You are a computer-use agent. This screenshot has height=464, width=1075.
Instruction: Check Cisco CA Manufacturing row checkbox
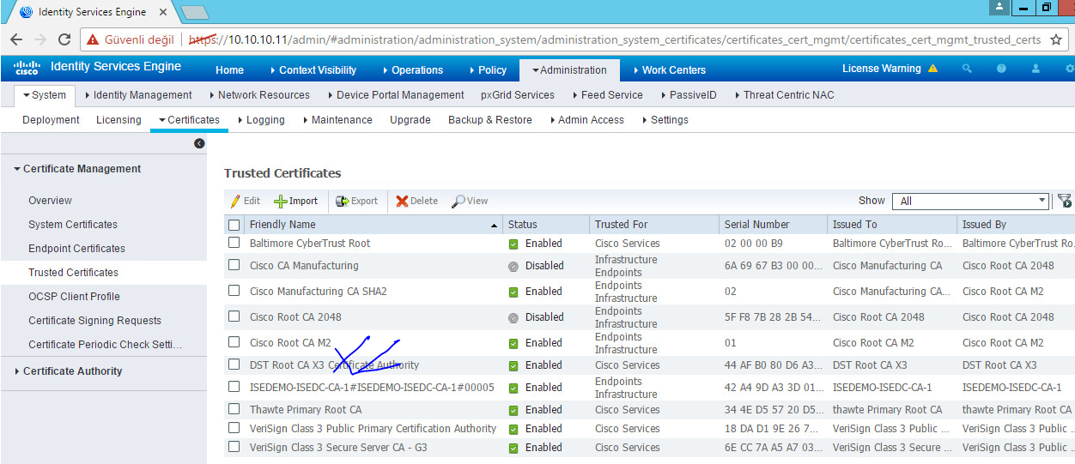tap(234, 265)
